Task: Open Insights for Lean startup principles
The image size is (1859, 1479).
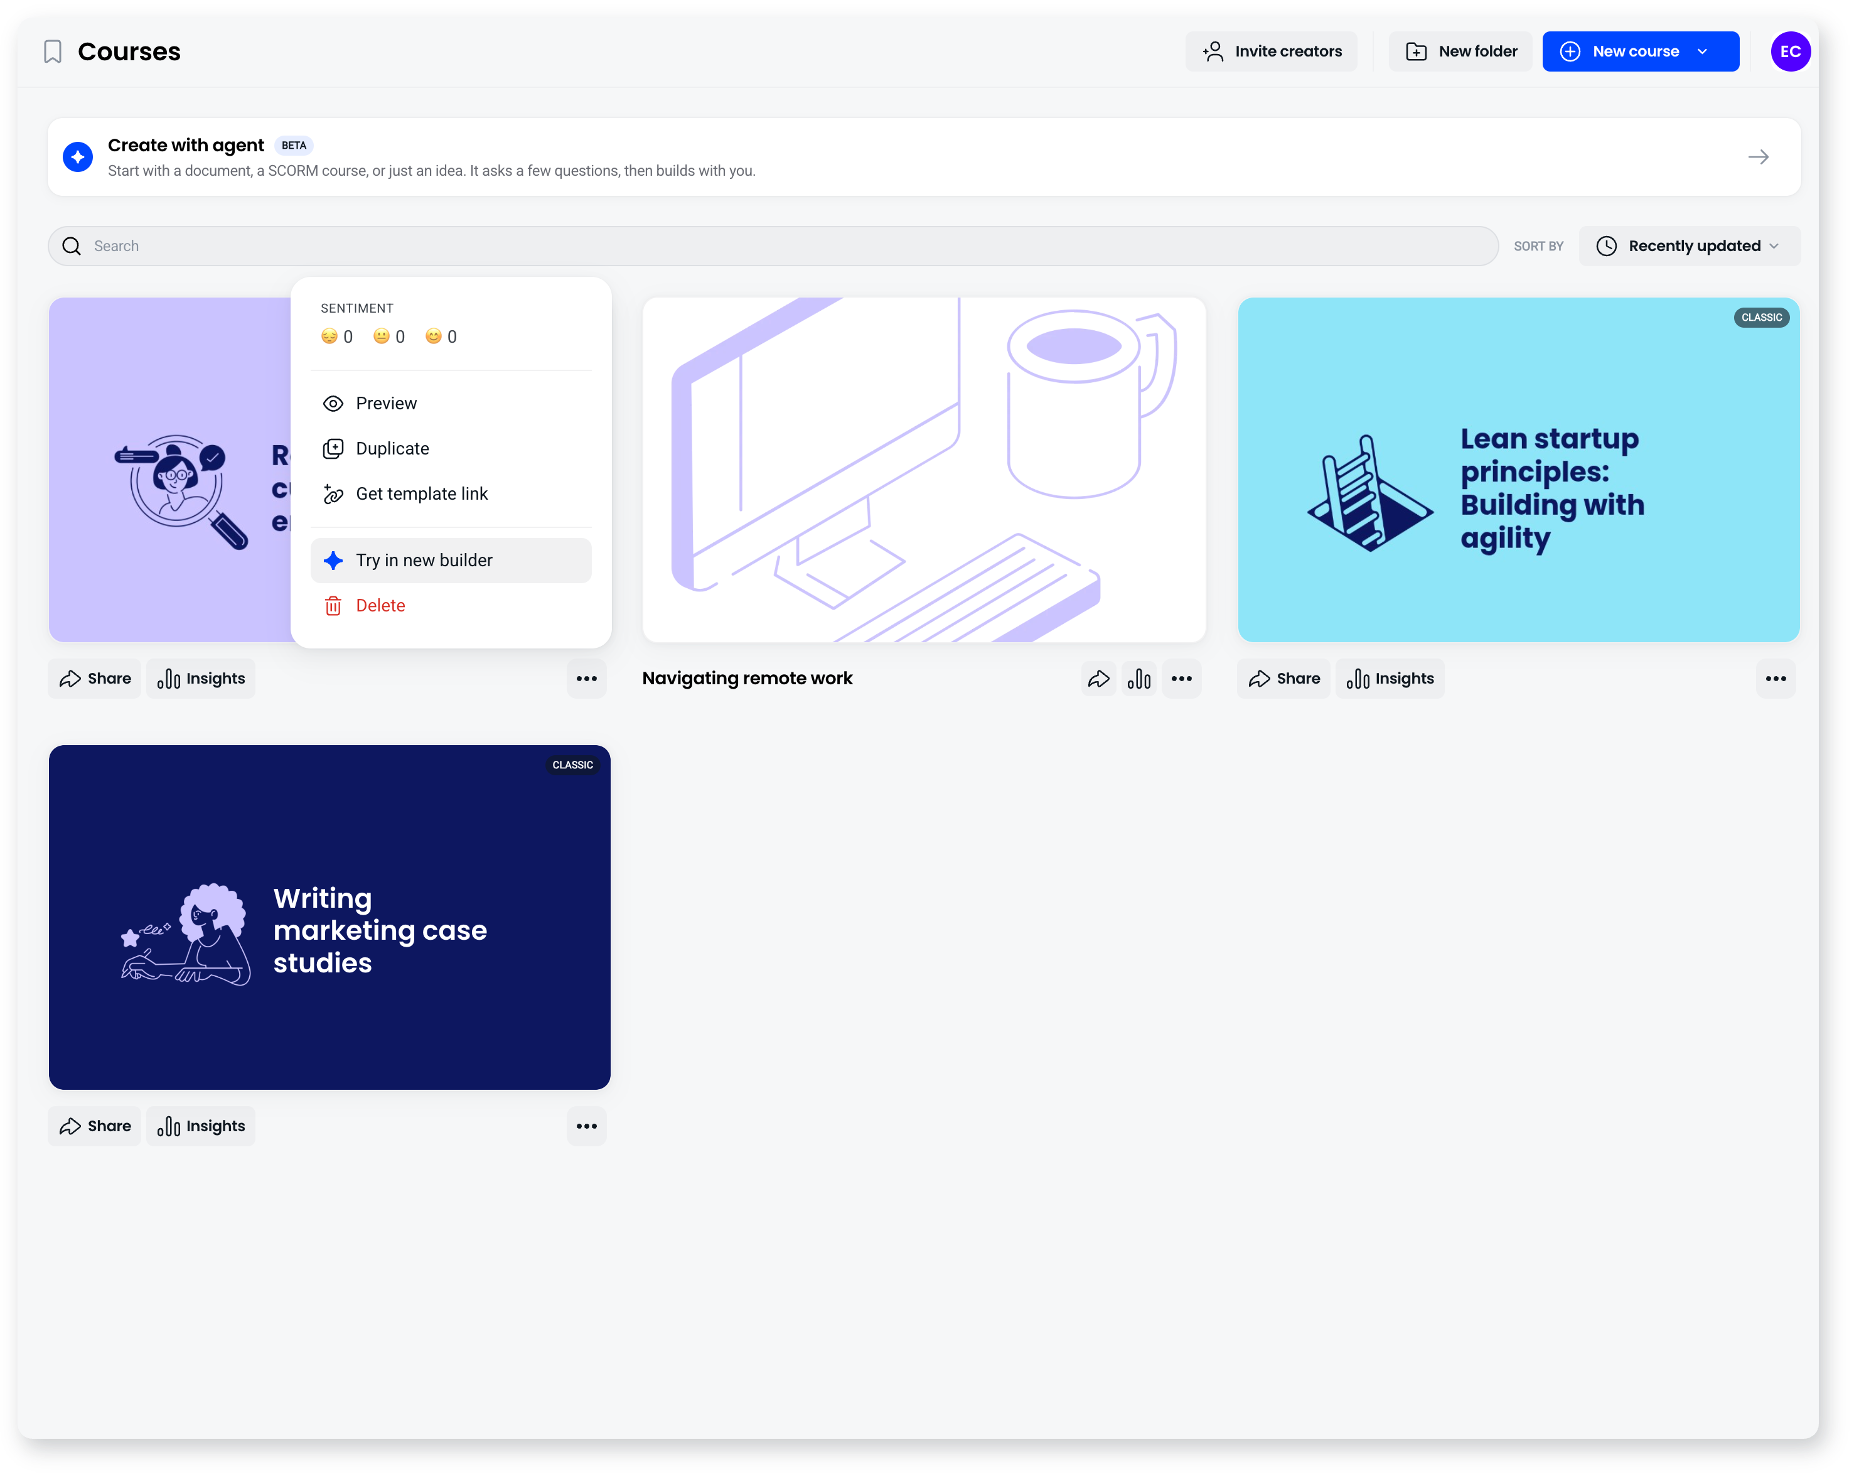Action: coord(1390,679)
